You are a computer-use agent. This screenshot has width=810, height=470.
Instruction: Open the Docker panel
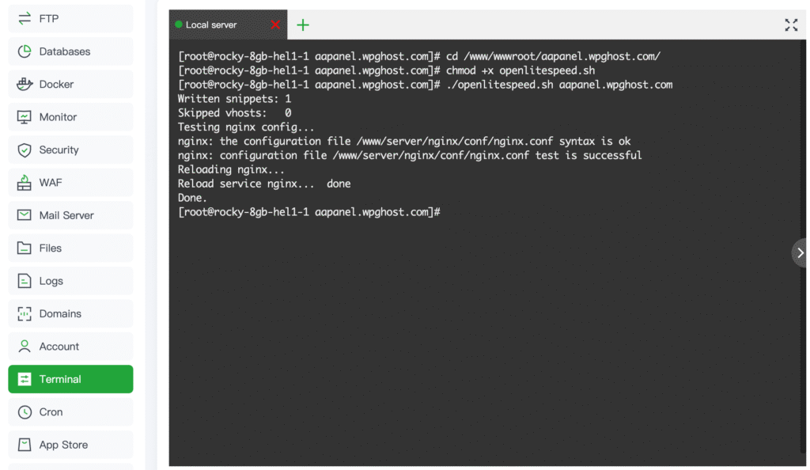coord(70,84)
